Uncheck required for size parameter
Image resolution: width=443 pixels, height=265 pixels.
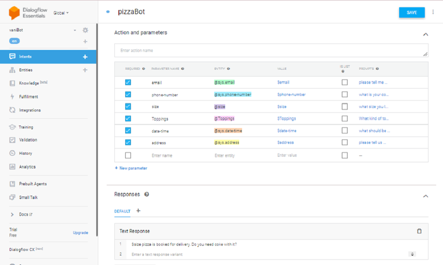(x=128, y=106)
